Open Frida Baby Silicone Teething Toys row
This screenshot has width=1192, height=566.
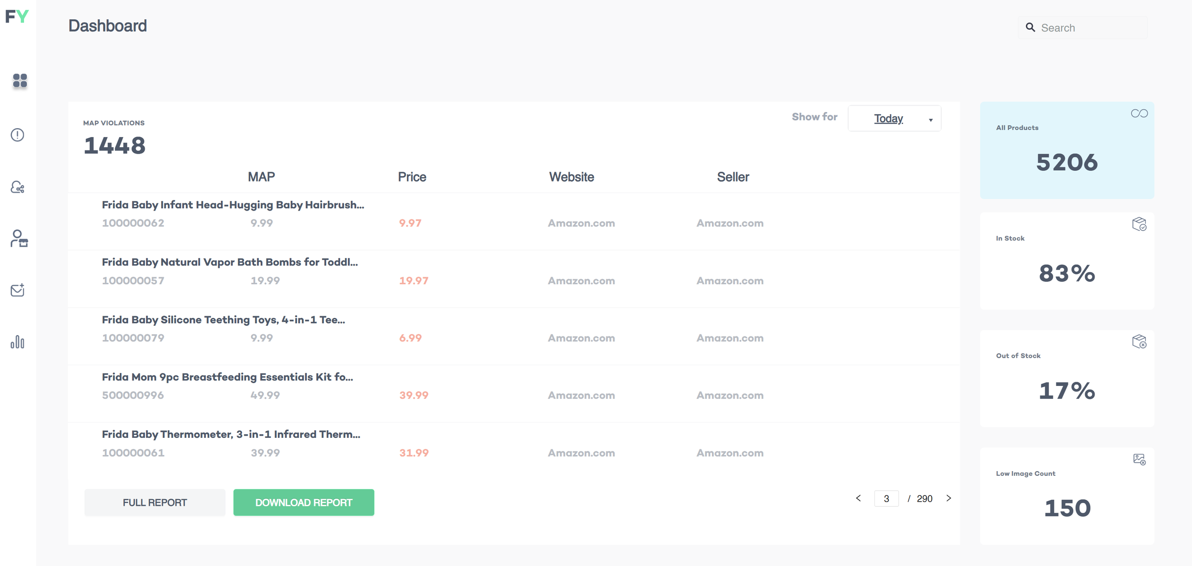[x=514, y=336]
